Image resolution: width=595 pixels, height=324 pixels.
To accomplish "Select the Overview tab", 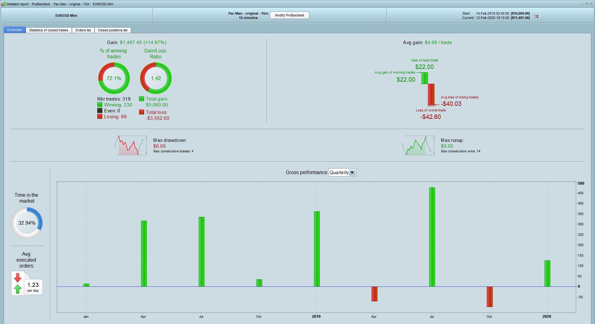I will coord(15,30).
